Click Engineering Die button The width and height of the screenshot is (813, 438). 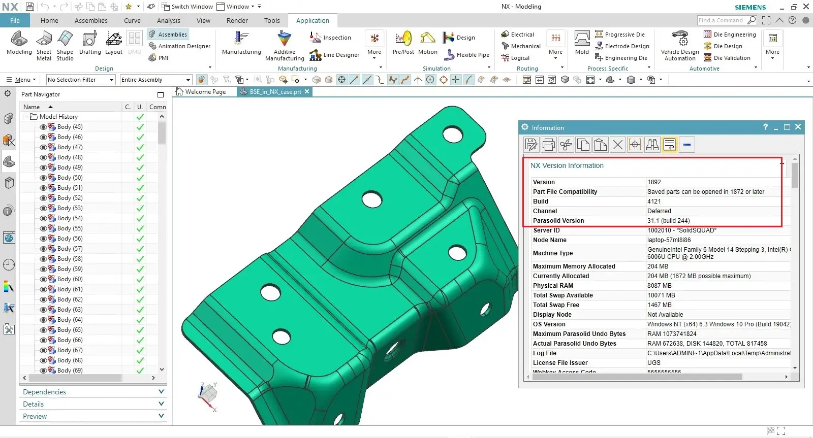[621, 58]
